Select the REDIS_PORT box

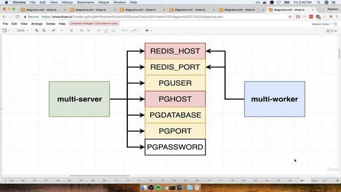point(175,67)
